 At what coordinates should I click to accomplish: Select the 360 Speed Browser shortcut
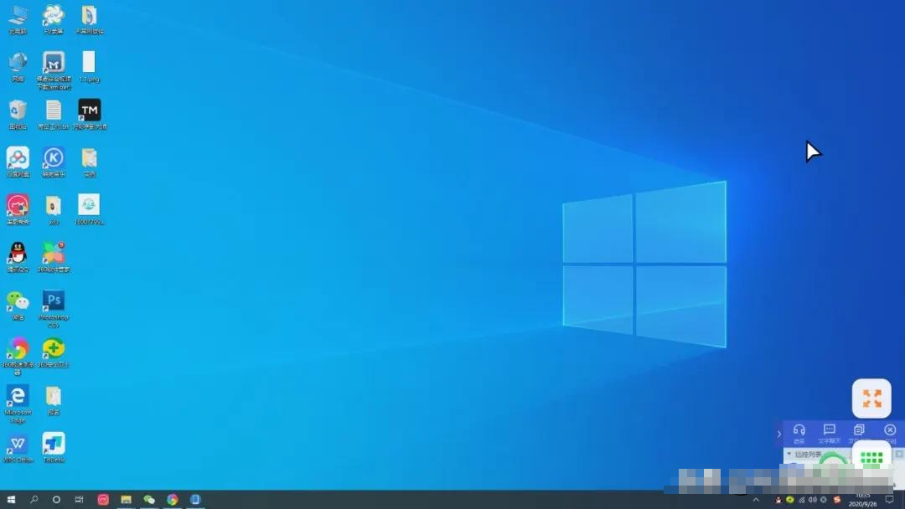point(18,357)
